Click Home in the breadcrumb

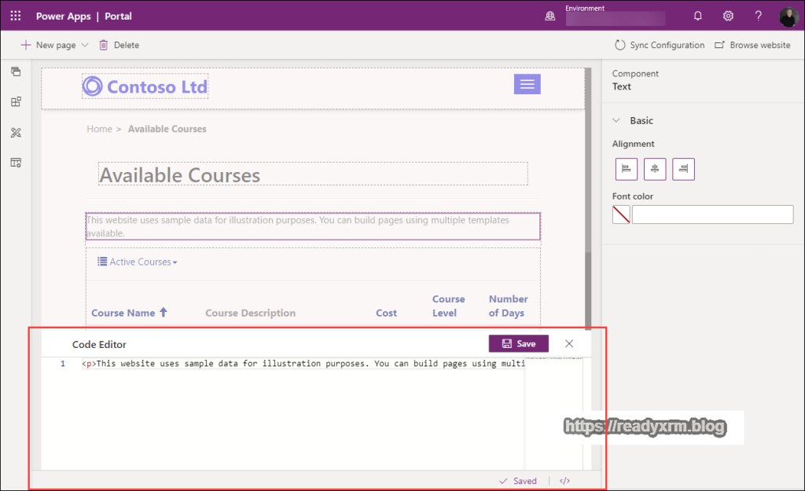click(99, 129)
